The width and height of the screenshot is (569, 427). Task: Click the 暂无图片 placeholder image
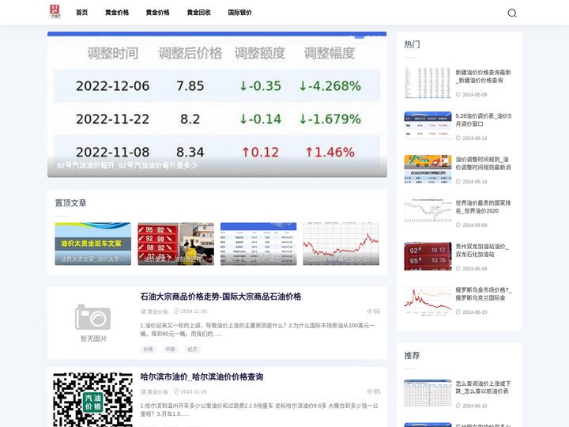click(93, 323)
